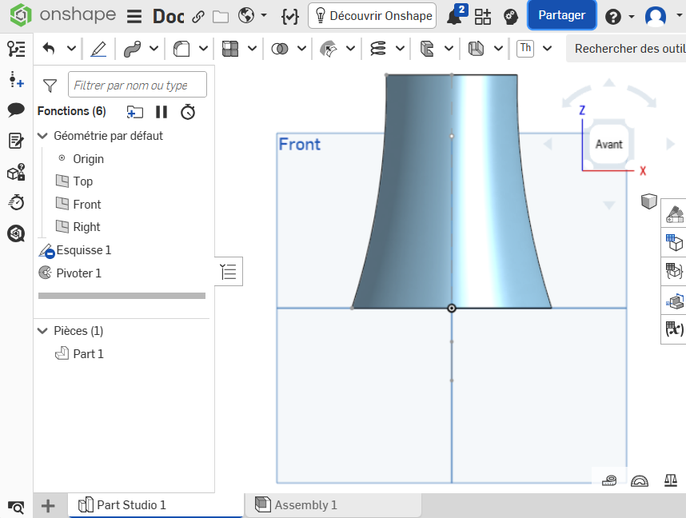Pause feature regeneration with the rollback button

(162, 112)
